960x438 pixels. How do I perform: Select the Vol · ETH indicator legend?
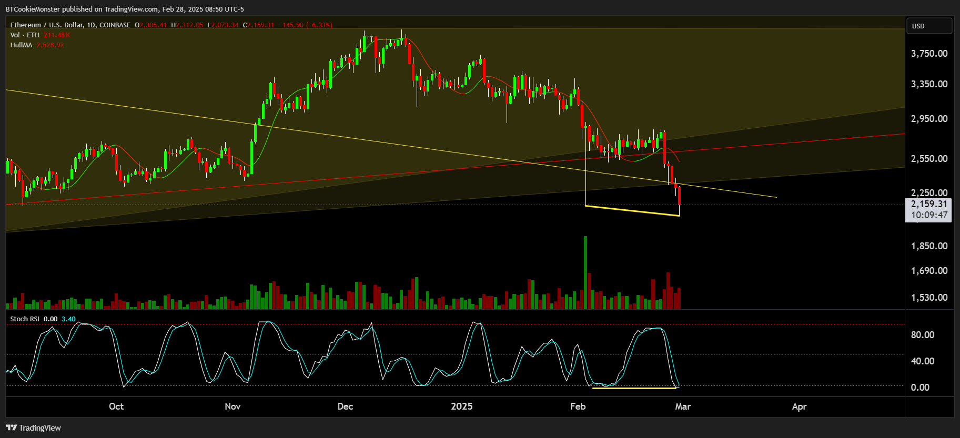(25, 35)
